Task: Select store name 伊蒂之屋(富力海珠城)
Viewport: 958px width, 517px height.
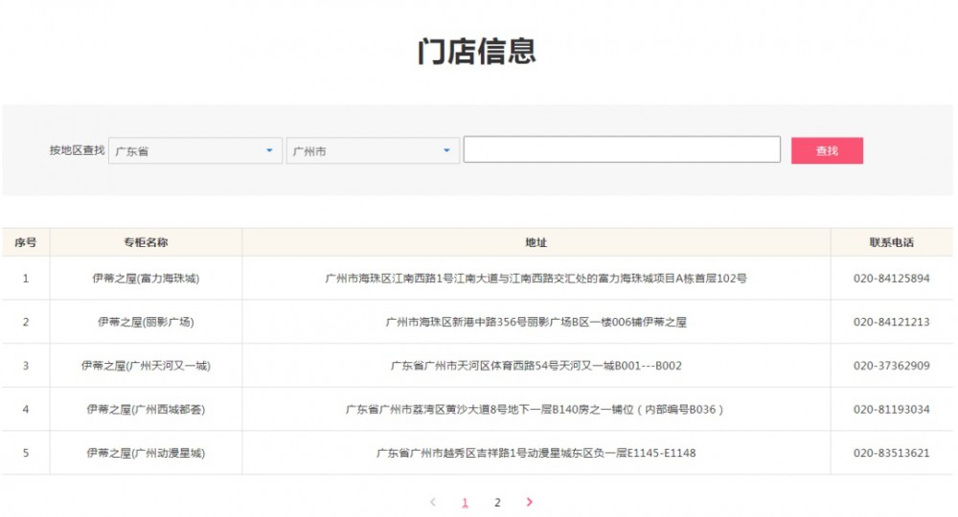Action: tap(146, 279)
